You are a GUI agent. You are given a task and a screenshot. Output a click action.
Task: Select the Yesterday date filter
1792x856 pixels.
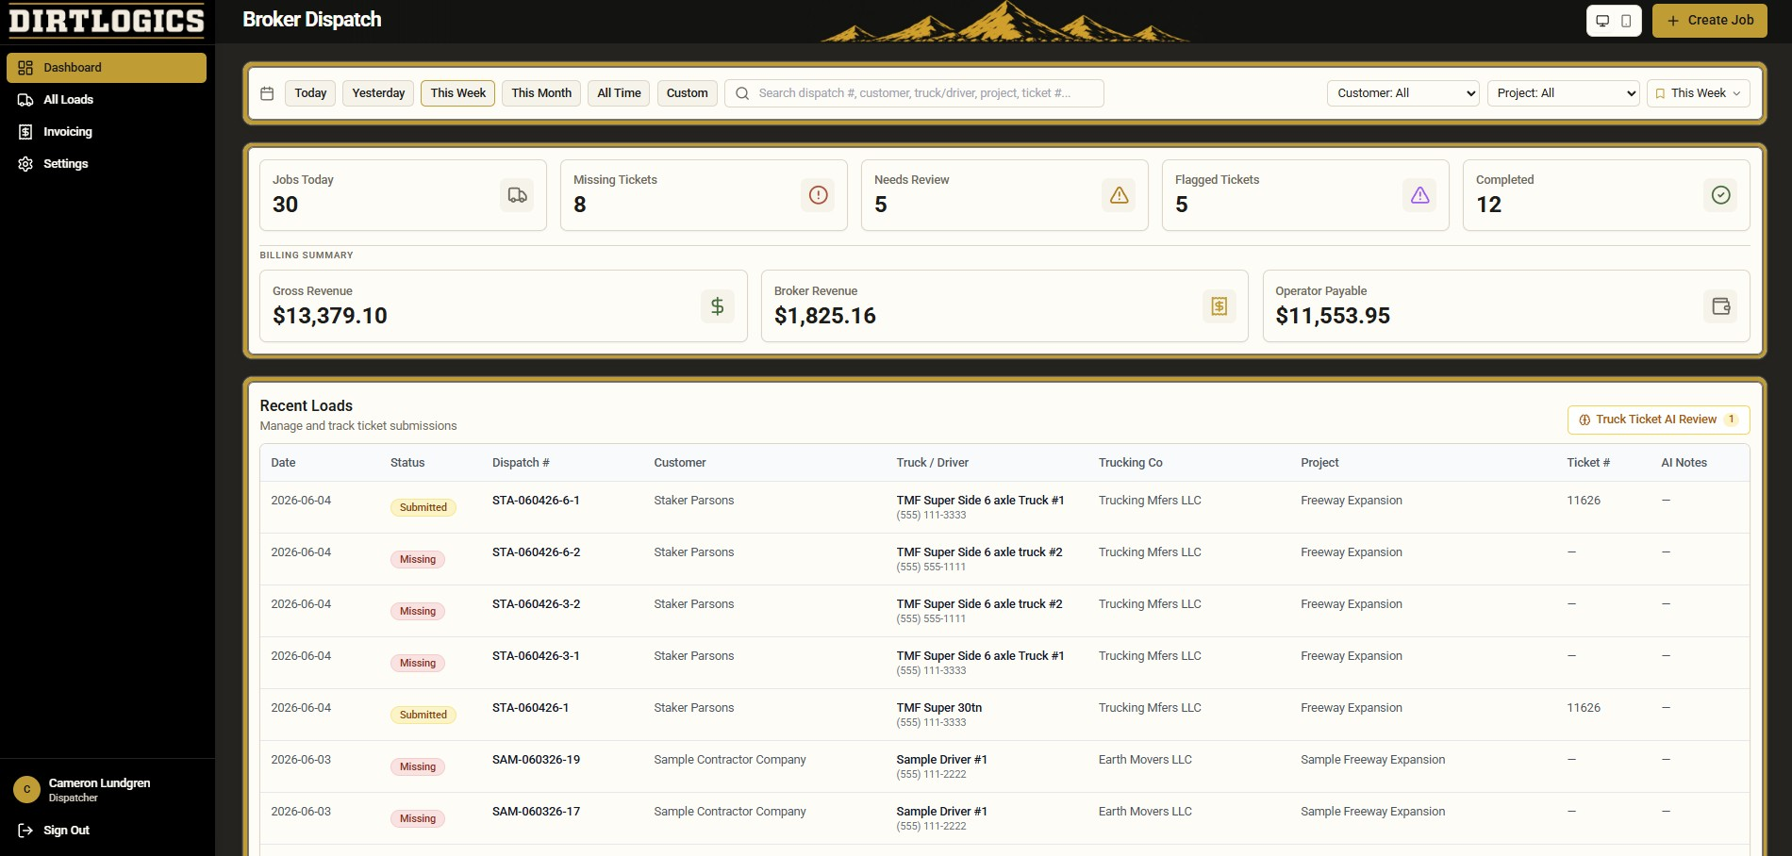[x=378, y=93]
